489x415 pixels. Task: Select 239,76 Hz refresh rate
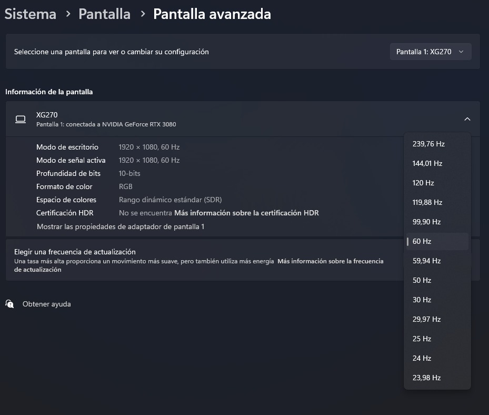[x=428, y=144]
